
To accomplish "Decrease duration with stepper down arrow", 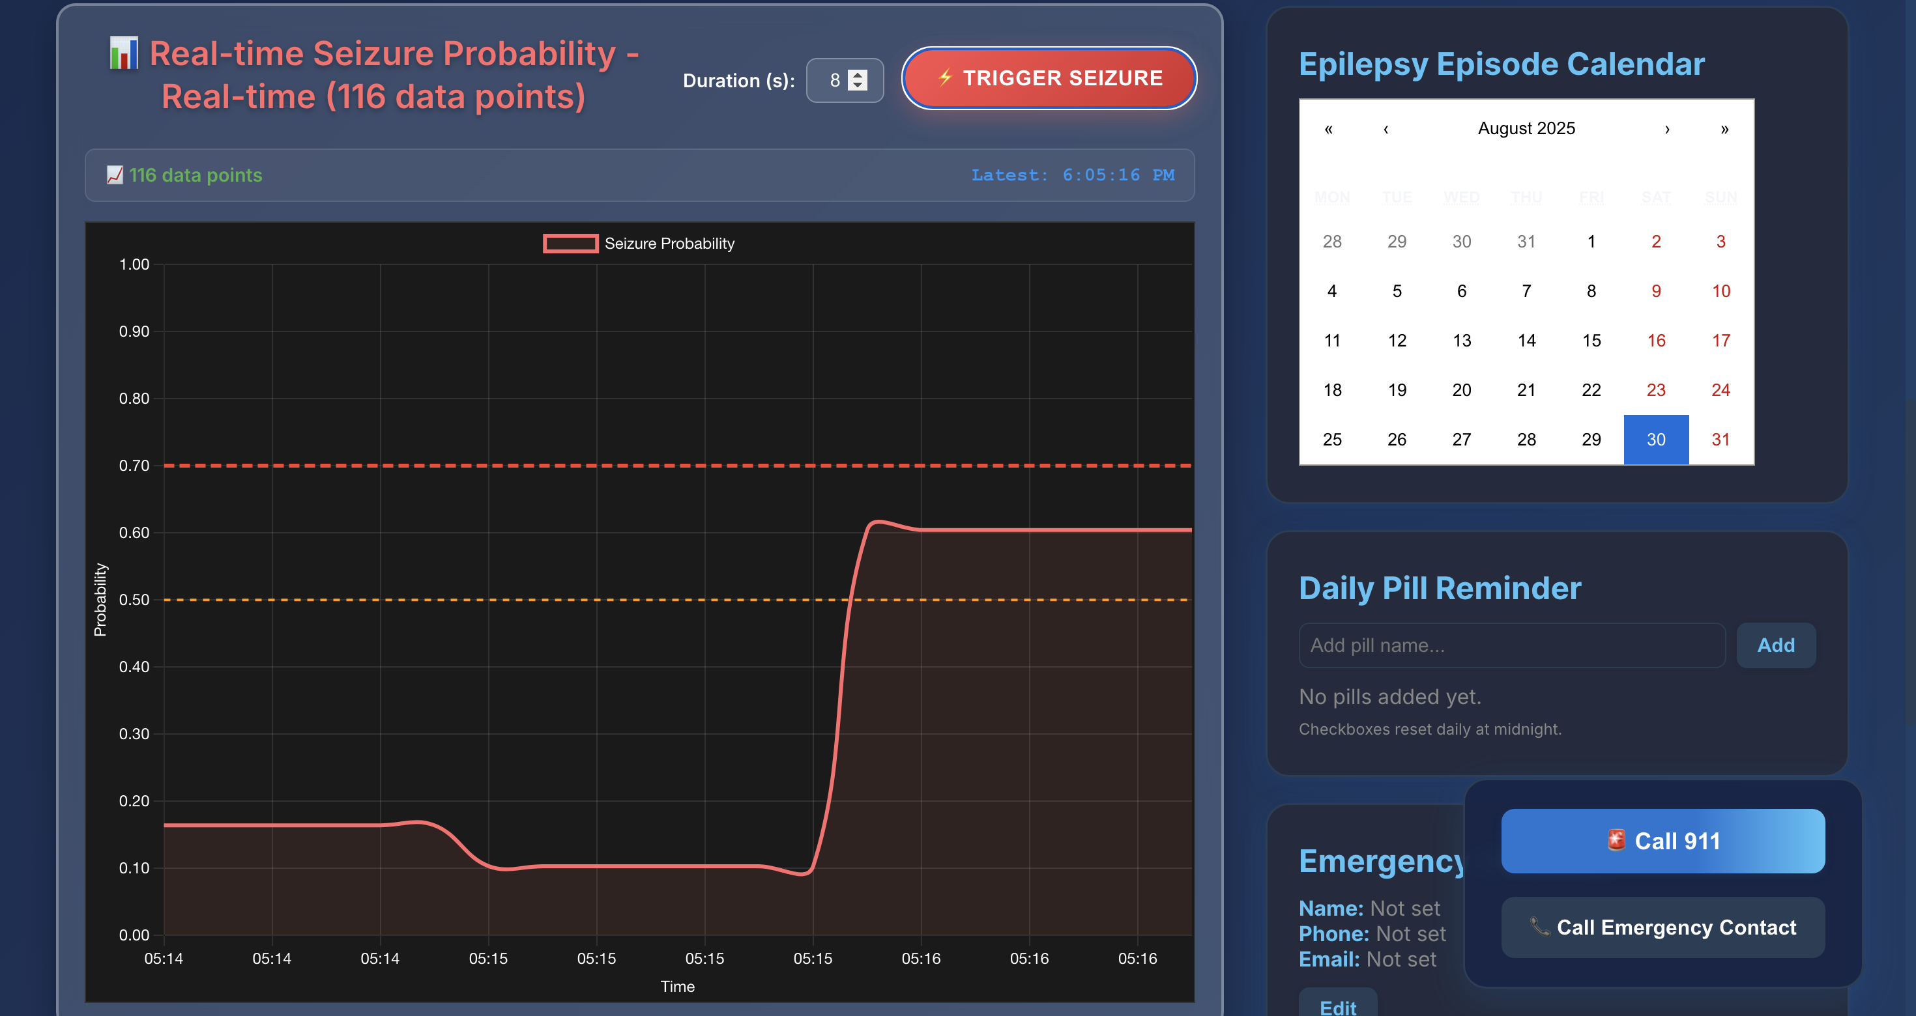I will [858, 85].
